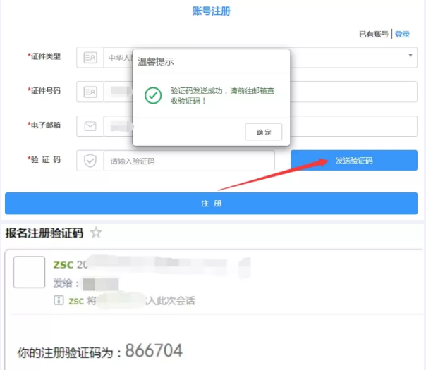Star the 报名注册验证码 email
Viewport: 426px width, 370px height.
click(x=96, y=233)
